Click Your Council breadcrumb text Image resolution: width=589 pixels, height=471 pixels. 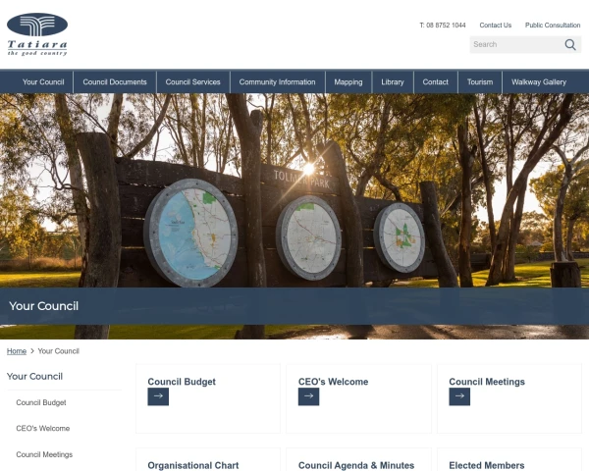coord(58,351)
